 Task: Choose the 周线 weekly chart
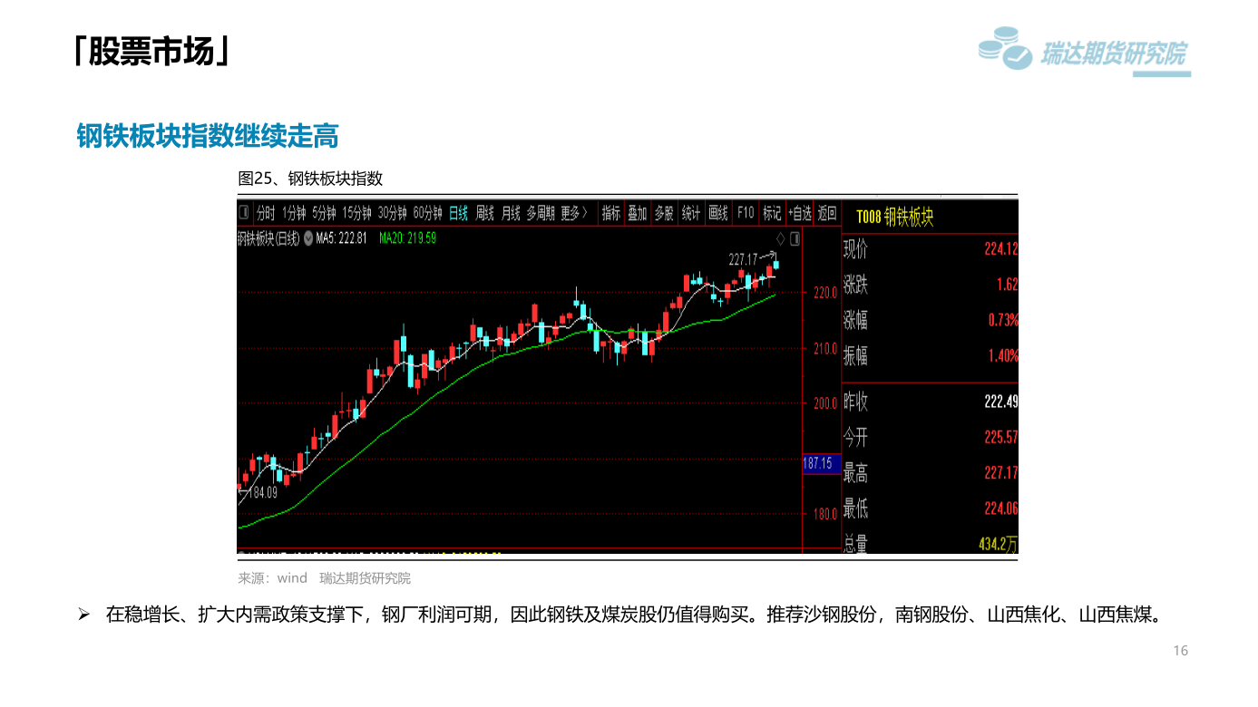pyautogui.click(x=484, y=213)
